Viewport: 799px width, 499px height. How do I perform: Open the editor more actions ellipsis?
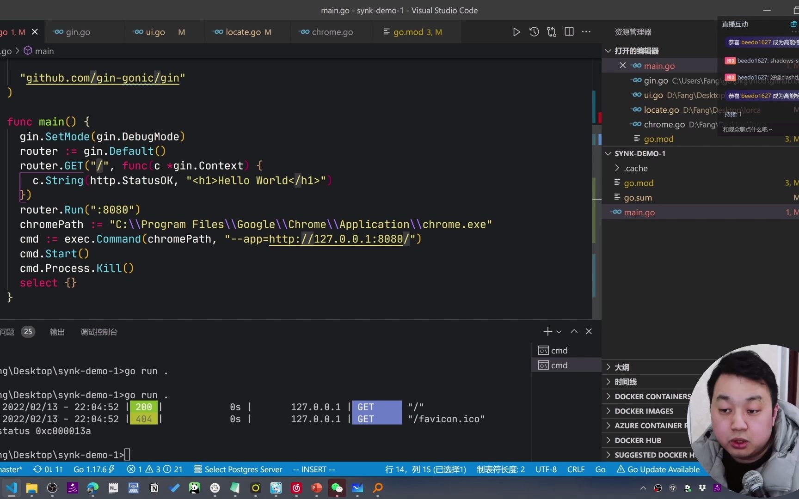click(586, 32)
